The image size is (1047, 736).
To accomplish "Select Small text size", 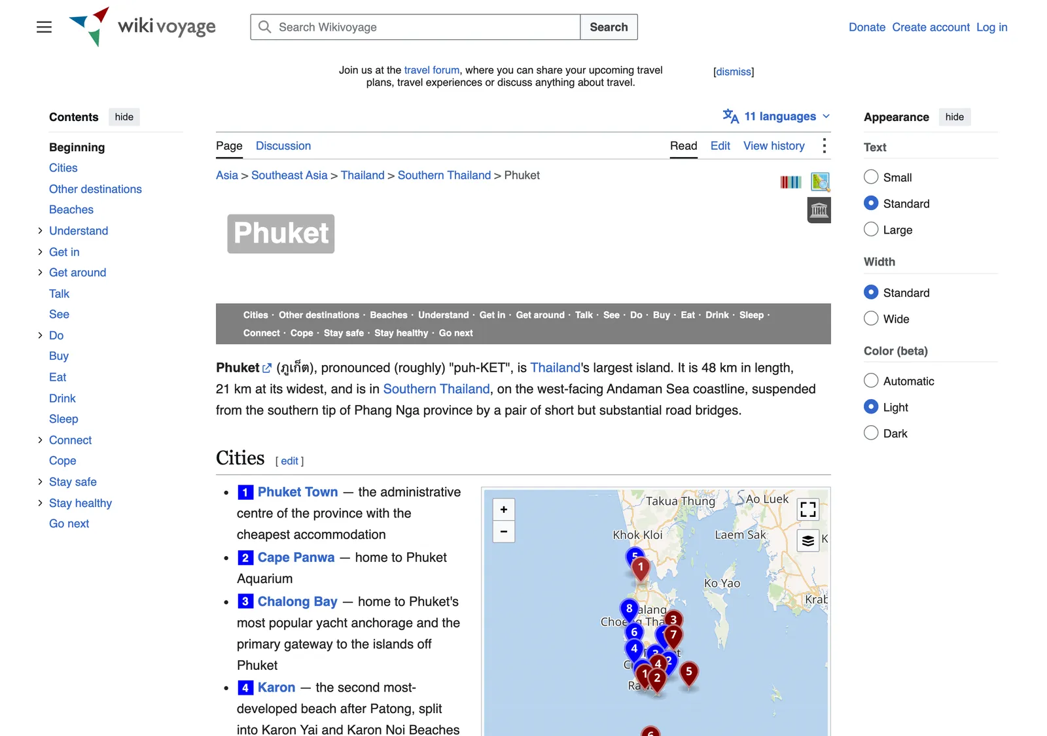I will 871,177.
